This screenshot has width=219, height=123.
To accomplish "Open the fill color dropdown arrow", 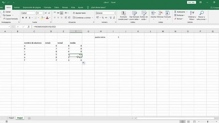I will click(44, 18).
